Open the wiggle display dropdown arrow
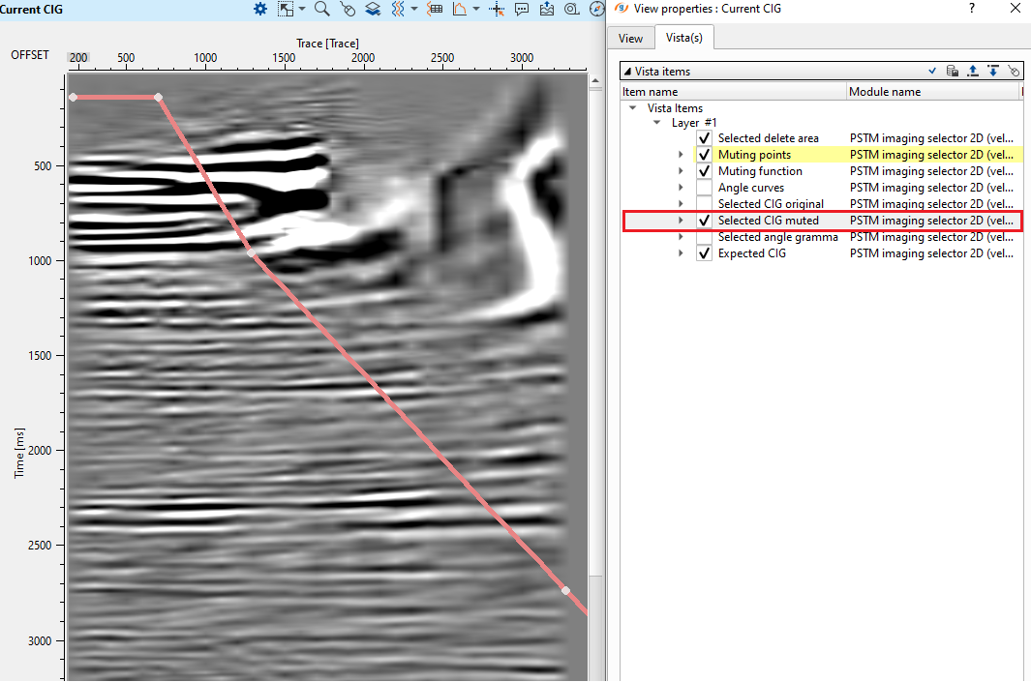 pyautogui.click(x=413, y=10)
